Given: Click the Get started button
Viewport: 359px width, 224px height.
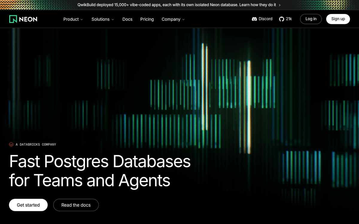Looking at the screenshot, I should (28, 205).
